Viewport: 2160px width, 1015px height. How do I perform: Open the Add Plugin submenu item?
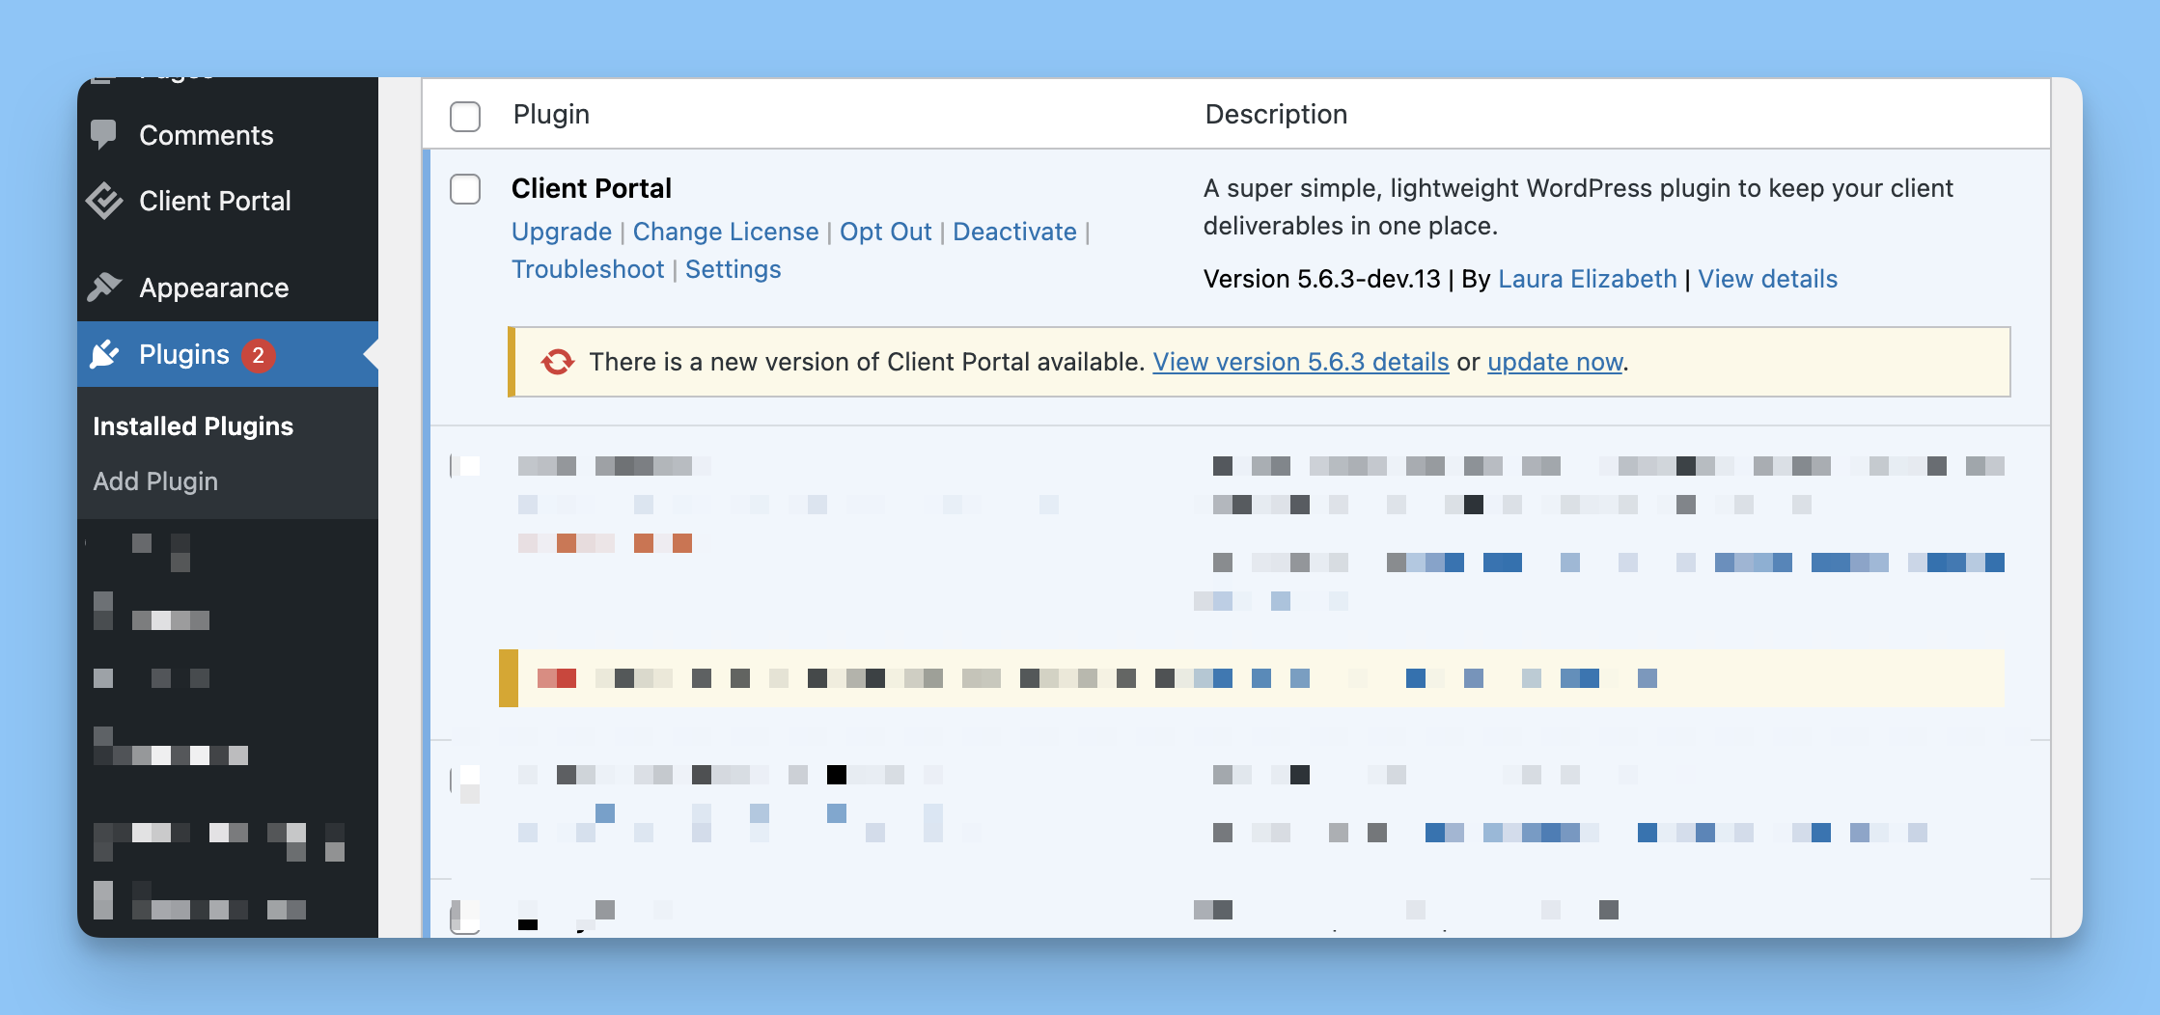[x=155, y=480]
